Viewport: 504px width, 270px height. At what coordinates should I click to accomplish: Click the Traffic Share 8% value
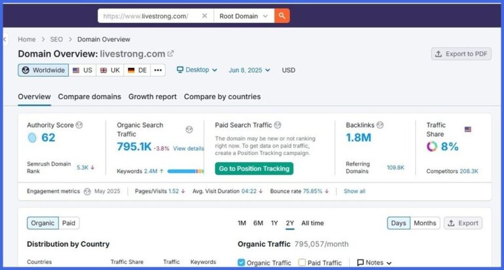[450, 146]
